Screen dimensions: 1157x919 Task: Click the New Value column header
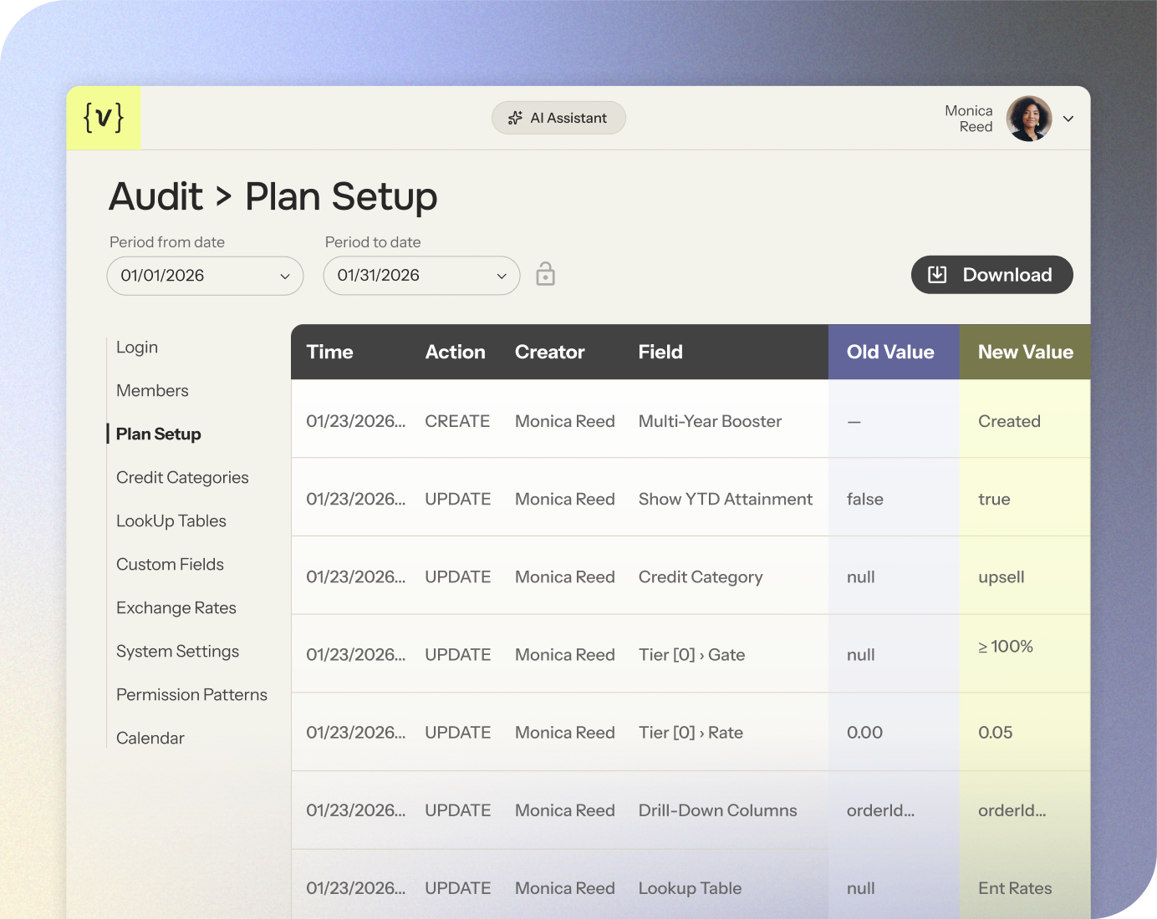coord(1025,353)
